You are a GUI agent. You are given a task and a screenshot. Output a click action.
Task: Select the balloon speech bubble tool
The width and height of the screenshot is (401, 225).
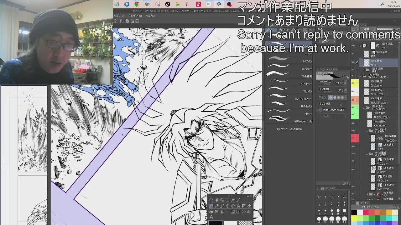coord(244,212)
